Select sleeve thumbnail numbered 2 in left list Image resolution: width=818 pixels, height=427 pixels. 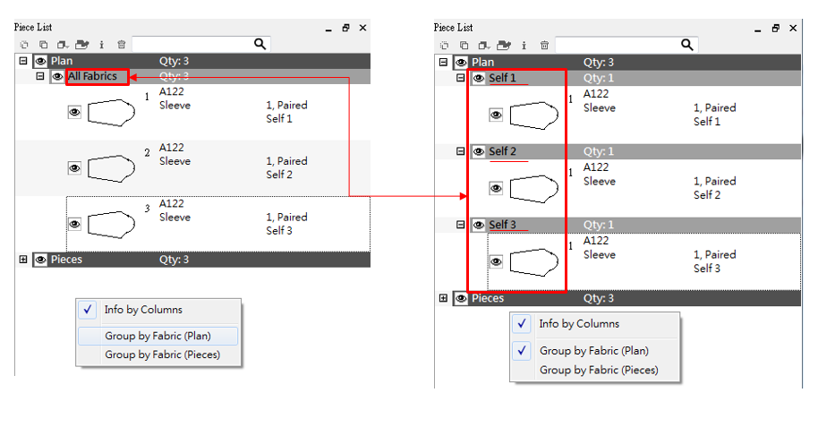tap(111, 167)
